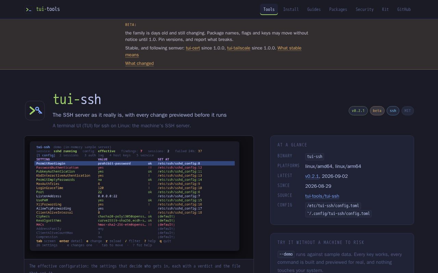
Task: Click the --demo flag chip
Action: click(x=286, y=254)
